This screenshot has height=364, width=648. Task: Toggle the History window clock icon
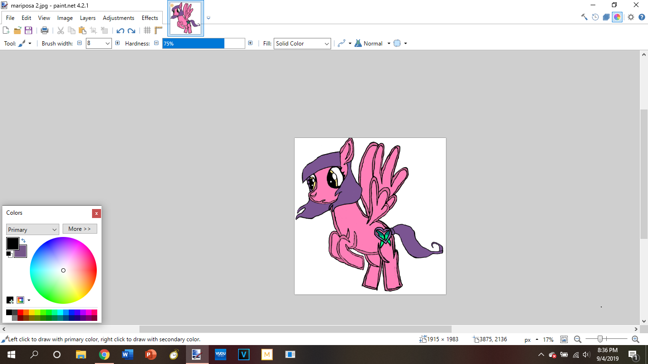[x=595, y=17]
